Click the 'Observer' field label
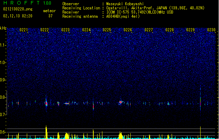 (x=71, y=4)
